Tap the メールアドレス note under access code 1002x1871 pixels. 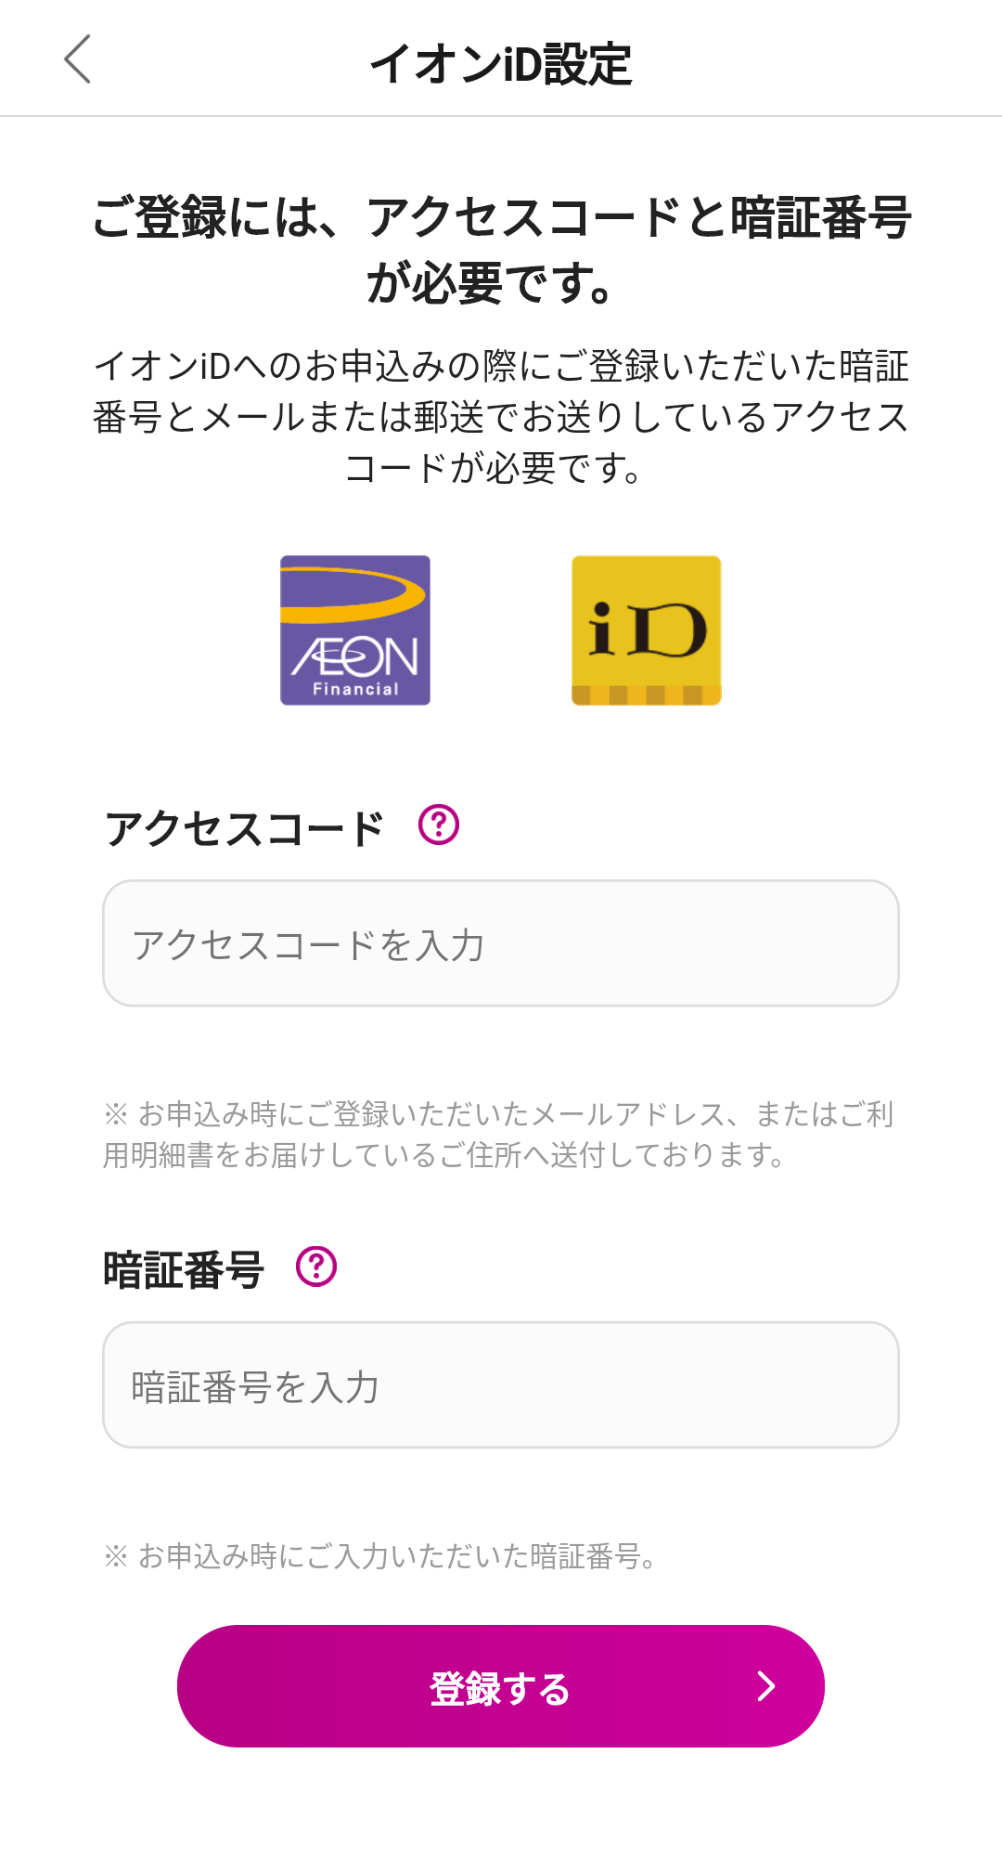point(499,1134)
